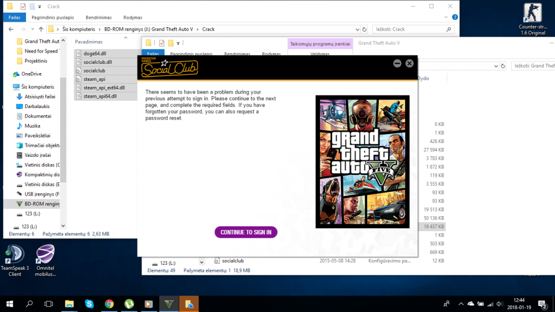Select socialclub file in Grand Theft Auto V window

pyautogui.click(x=233, y=261)
